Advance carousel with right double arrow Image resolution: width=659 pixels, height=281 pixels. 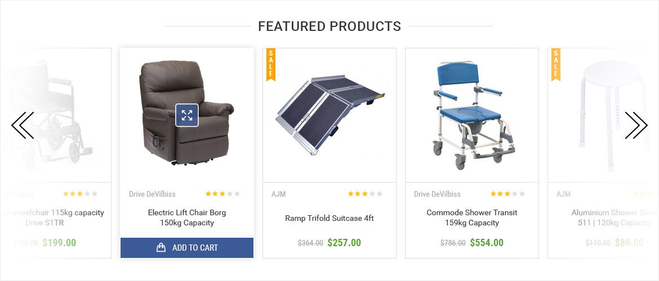636,125
